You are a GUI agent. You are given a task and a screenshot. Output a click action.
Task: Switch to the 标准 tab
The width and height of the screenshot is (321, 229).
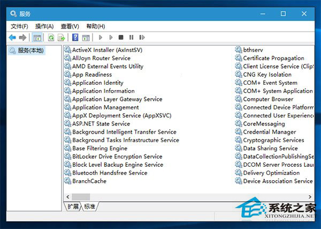[x=90, y=206]
